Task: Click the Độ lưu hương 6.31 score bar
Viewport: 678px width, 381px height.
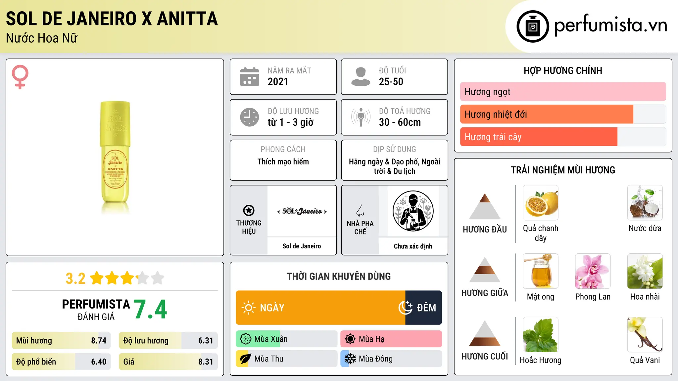Action: pyautogui.click(x=168, y=341)
